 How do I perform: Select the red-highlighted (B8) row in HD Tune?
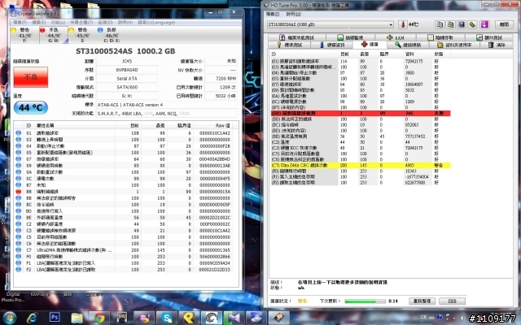coord(361,114)
